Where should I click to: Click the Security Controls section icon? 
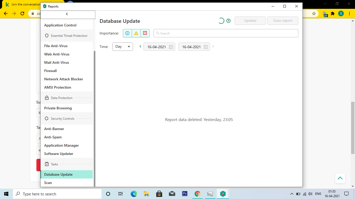tap(47, 118)
